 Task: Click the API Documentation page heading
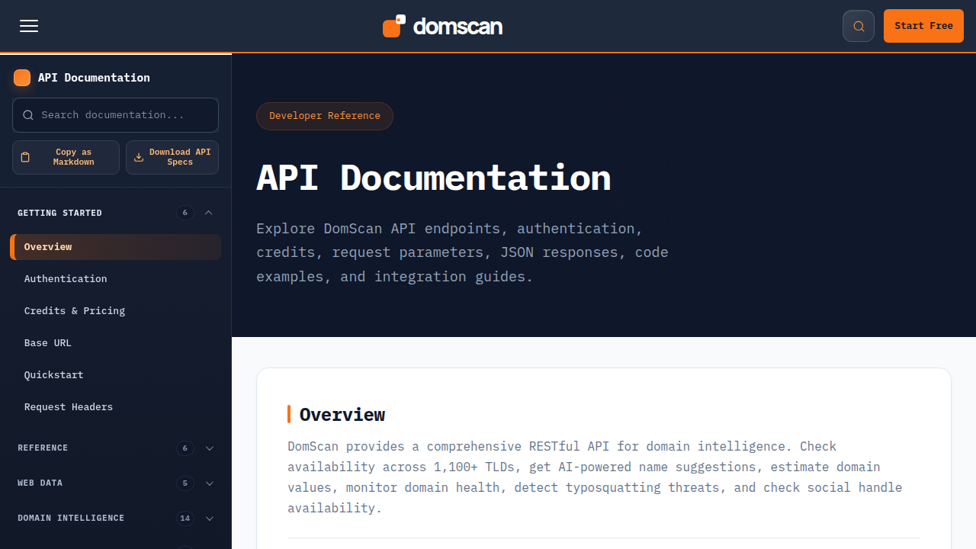[x=433, y=178]
